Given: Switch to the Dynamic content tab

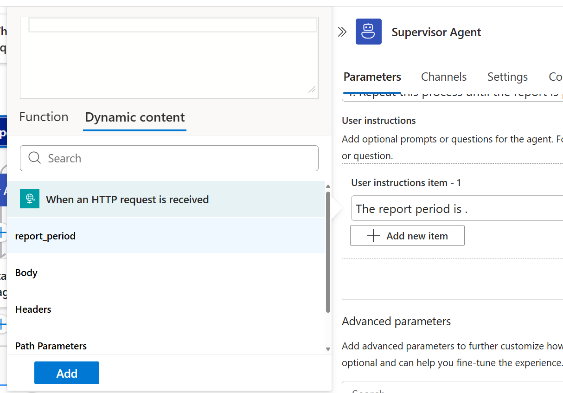Looking at the screenshot, I should pos(134,117).
